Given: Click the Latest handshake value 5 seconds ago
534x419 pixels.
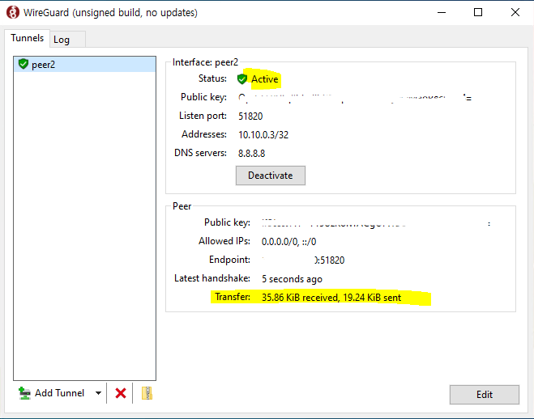Looking at the screenshot, I should pyautogui.click(x=292, y=279).
